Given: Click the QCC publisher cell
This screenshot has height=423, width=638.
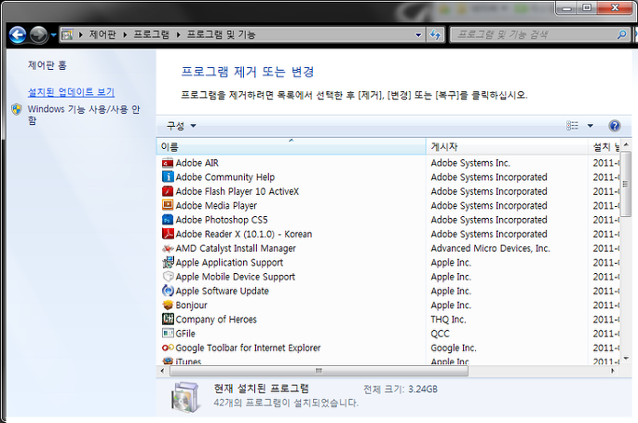Looking at the screenshot, I should pyautogui.click(x=441, y=334).
